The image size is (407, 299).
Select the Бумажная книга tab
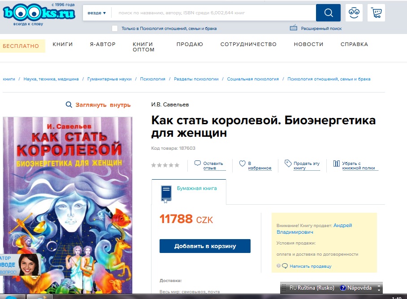pyautogui.click(x=189, y=192)
